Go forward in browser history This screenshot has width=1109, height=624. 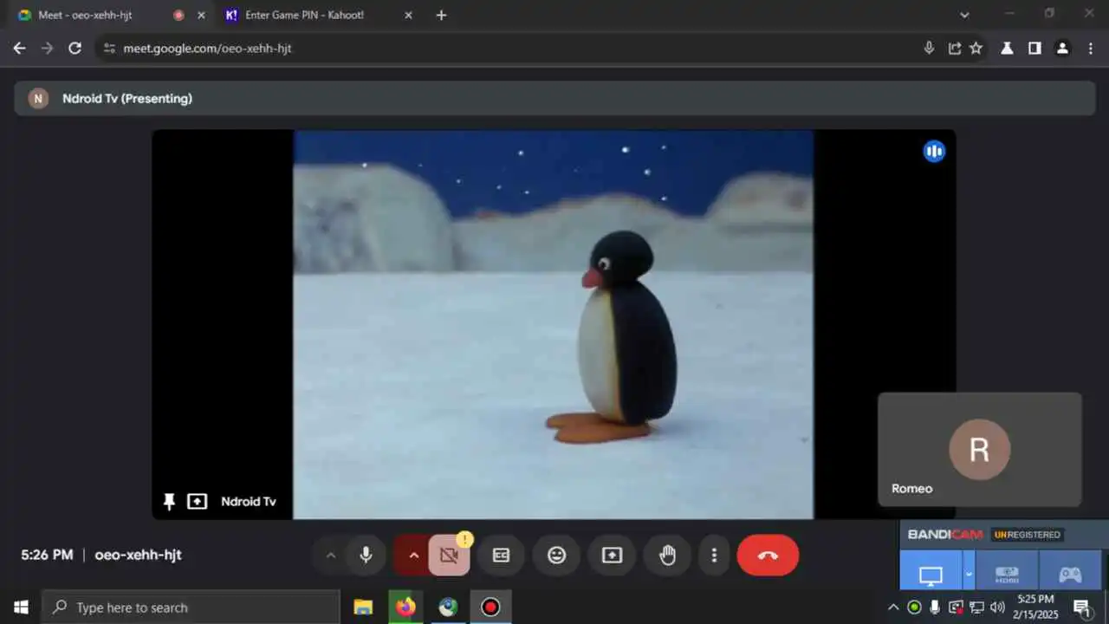tap(48, 49)
